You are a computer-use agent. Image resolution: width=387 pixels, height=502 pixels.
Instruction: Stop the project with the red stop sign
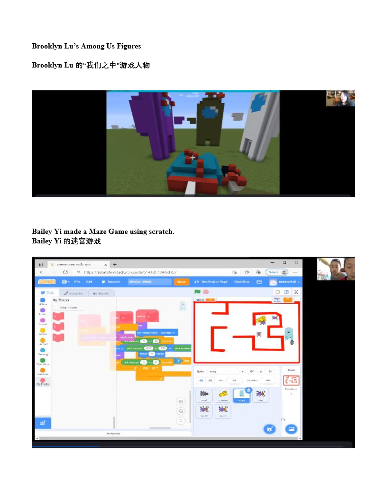point(205,291)
